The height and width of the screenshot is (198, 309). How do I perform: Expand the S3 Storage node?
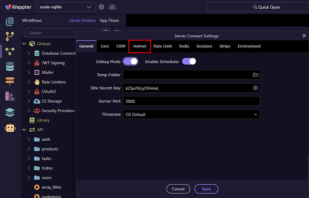point(29,101)
